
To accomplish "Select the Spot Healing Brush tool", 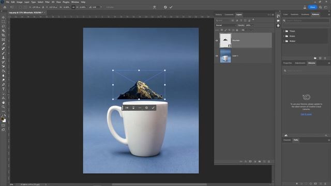I will (3, 49).
